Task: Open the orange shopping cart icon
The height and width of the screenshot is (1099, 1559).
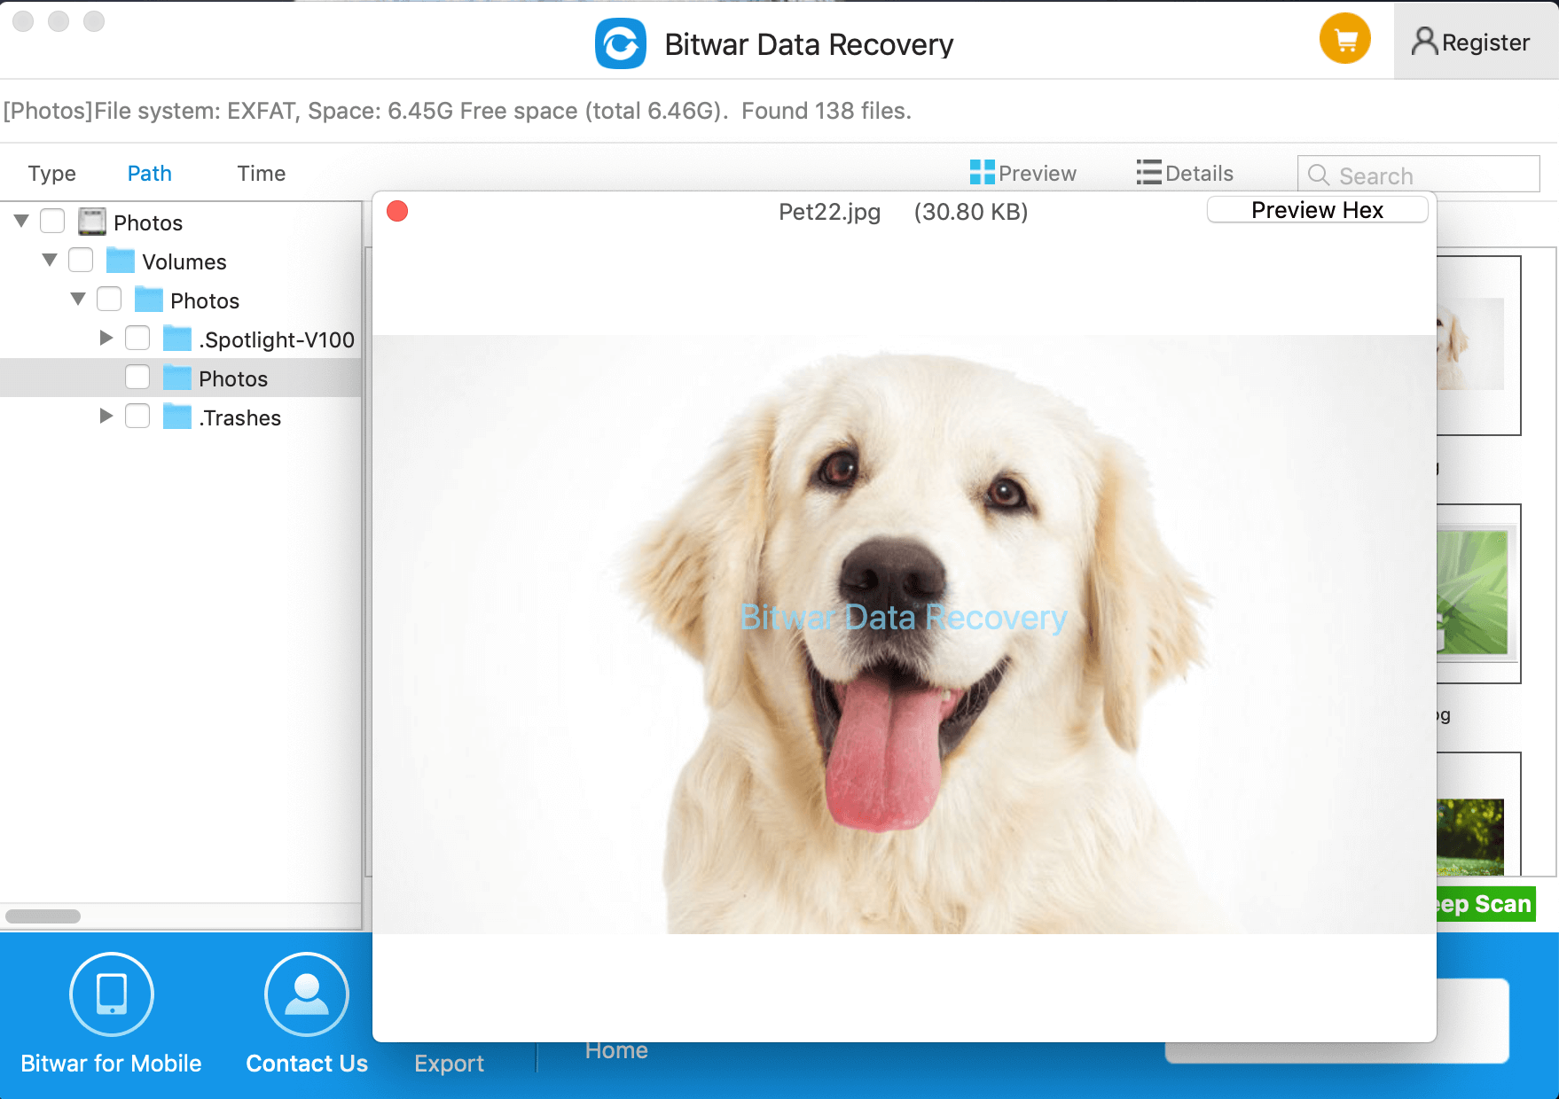Action: [x=1345, y=40]
